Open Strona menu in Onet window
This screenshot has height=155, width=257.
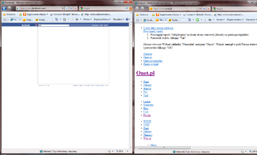click(220, 20)
